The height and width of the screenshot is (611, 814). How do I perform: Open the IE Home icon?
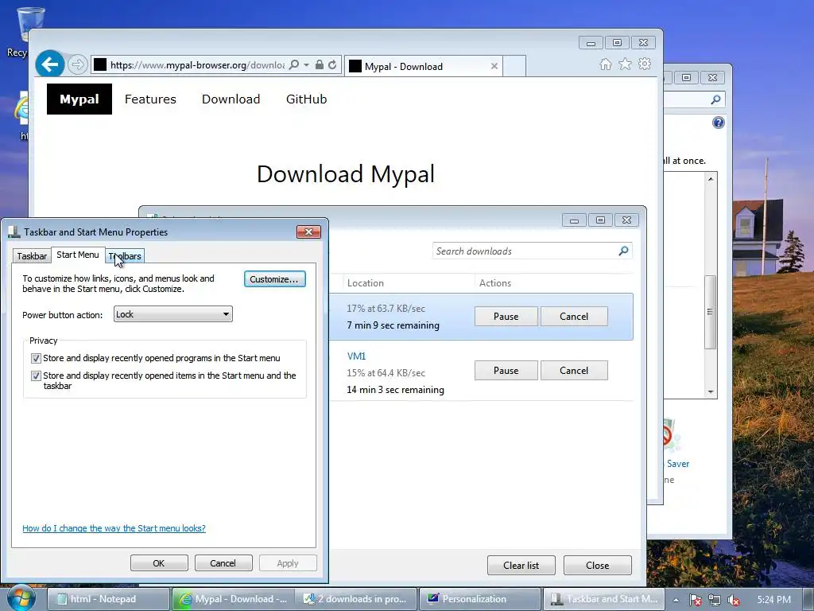tap(605, 64)
